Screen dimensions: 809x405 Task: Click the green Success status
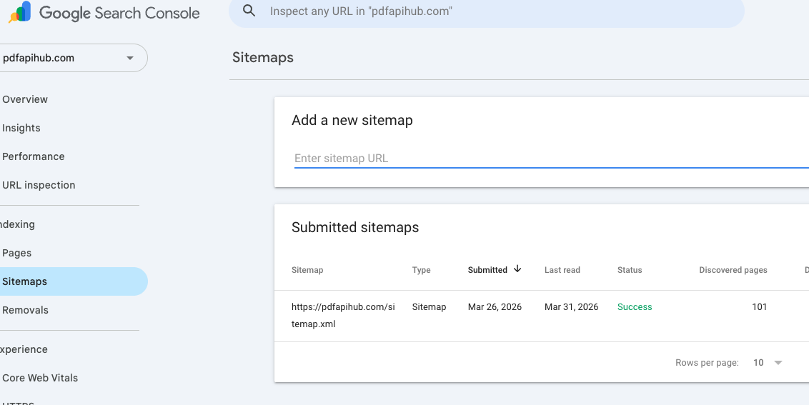point(635,307)
